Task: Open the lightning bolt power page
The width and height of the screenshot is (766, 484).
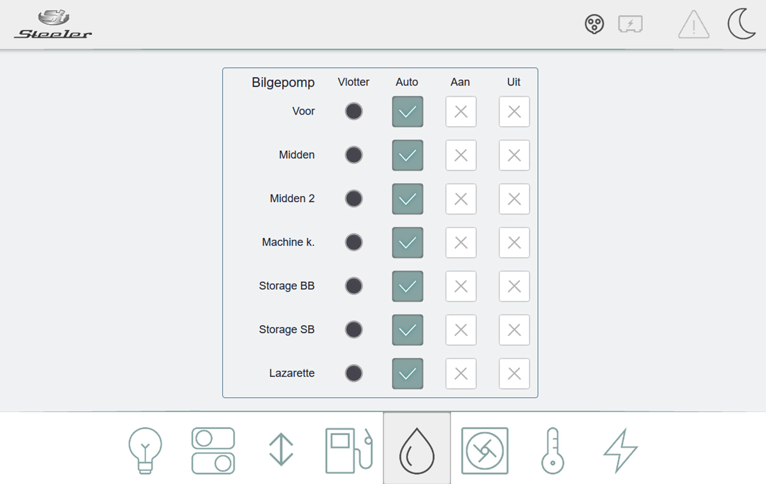Action: pyautogui.click(x=620, y=450)
